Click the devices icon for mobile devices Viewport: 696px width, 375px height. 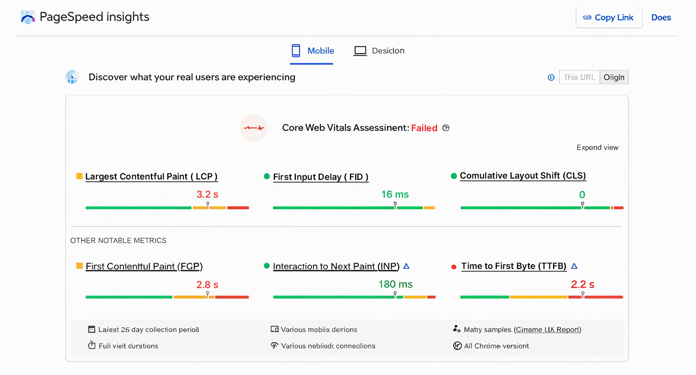tap(274, 329)
